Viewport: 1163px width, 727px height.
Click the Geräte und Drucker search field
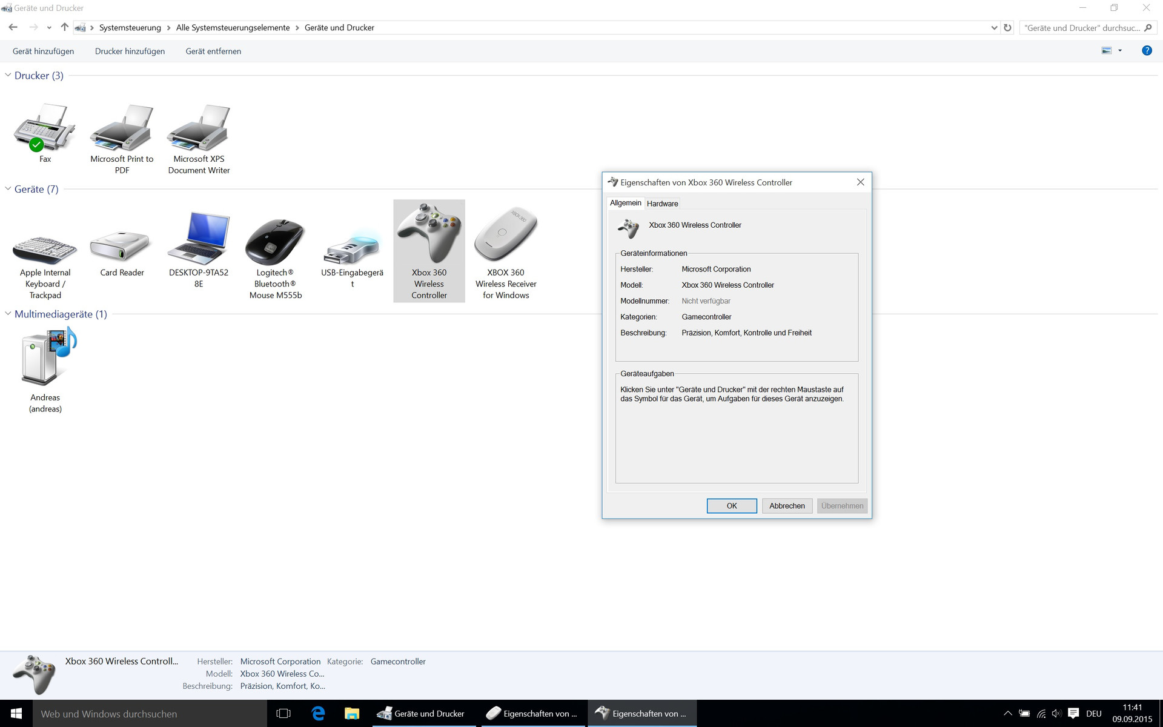click(x=1082, y=28)
